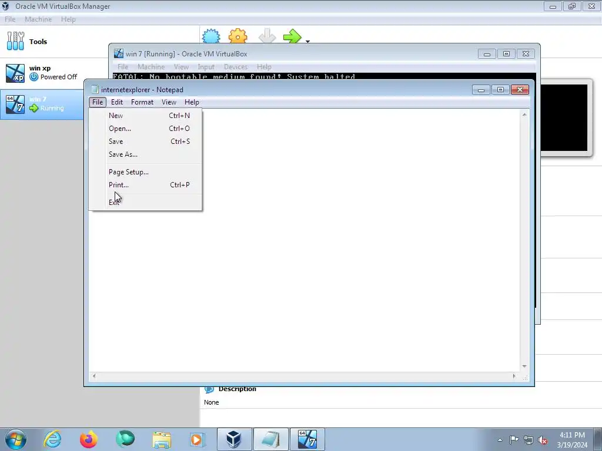Maximize the internetexplorer Notepad window
602x451 pixels.
pos(500,90)
